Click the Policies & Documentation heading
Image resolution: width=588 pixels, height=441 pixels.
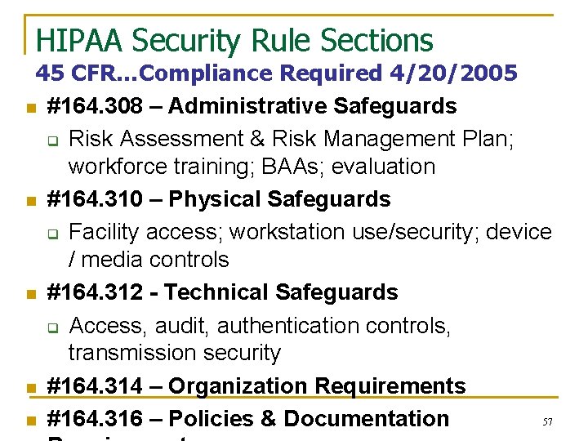tap(248, 419)
